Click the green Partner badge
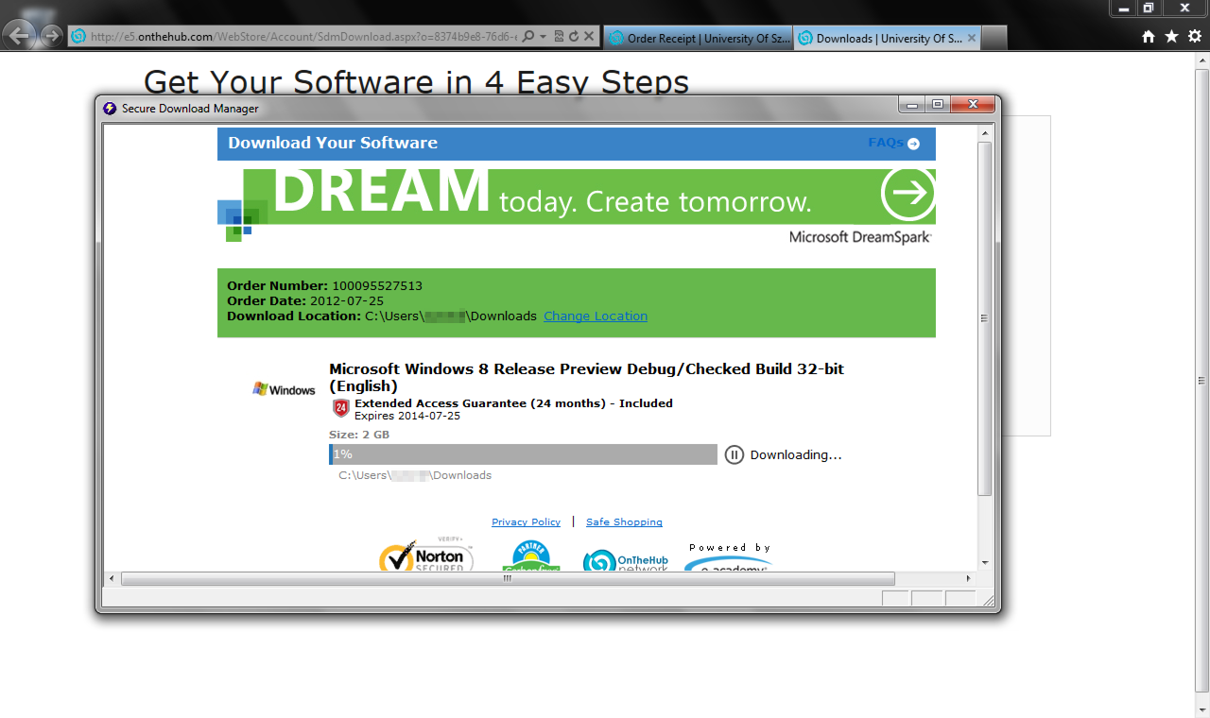This screenshot has width=1210, height=718. click(x=531, y=556)
